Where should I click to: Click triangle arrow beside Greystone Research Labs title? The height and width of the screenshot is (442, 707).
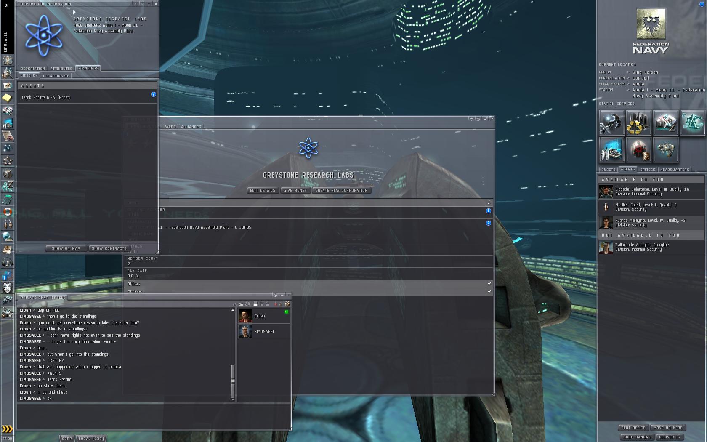[74, 13]
